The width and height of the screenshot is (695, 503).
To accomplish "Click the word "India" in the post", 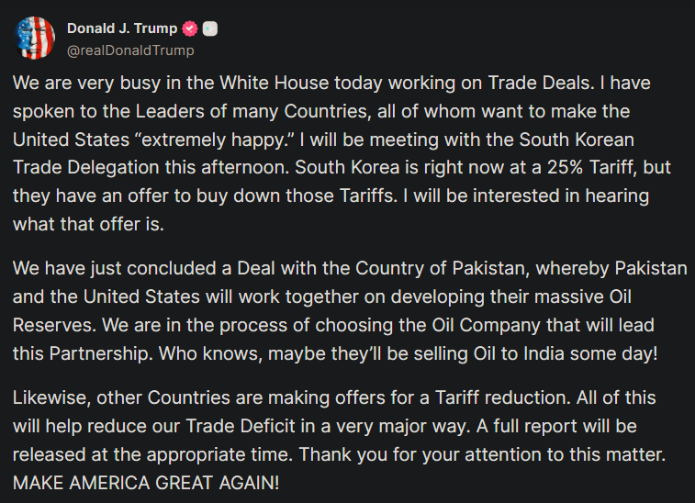I will point(544,353).
